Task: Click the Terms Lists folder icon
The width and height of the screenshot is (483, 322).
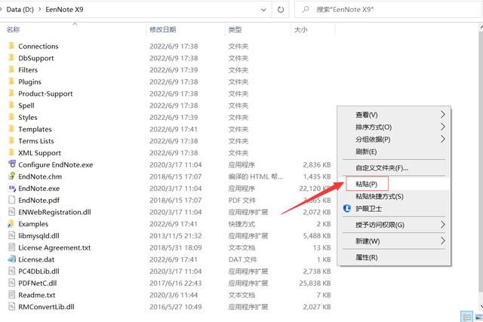Action: click(x=11, y=141)
